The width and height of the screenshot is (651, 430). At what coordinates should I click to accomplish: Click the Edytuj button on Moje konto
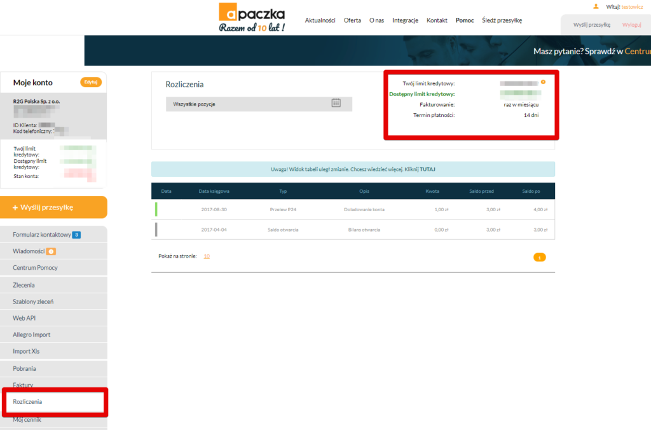[90, 82]
